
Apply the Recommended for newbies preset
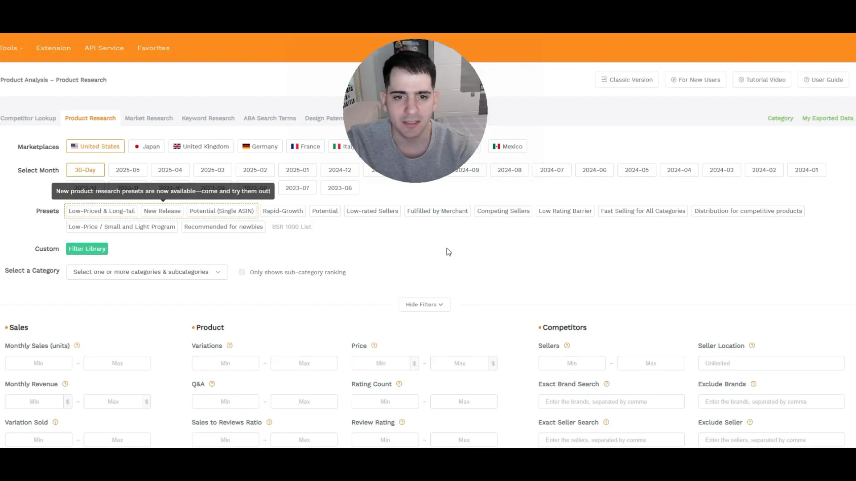(223, 227)
